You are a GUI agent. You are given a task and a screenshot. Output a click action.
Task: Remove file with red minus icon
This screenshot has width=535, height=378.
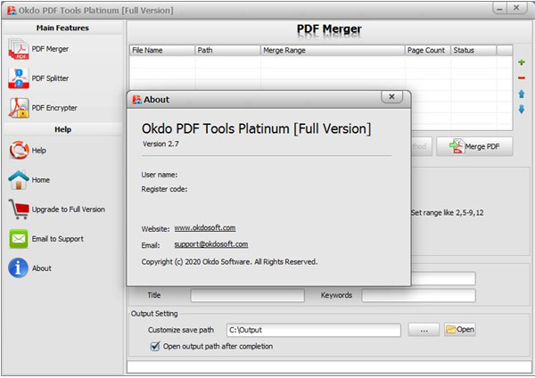pos(522,78)
